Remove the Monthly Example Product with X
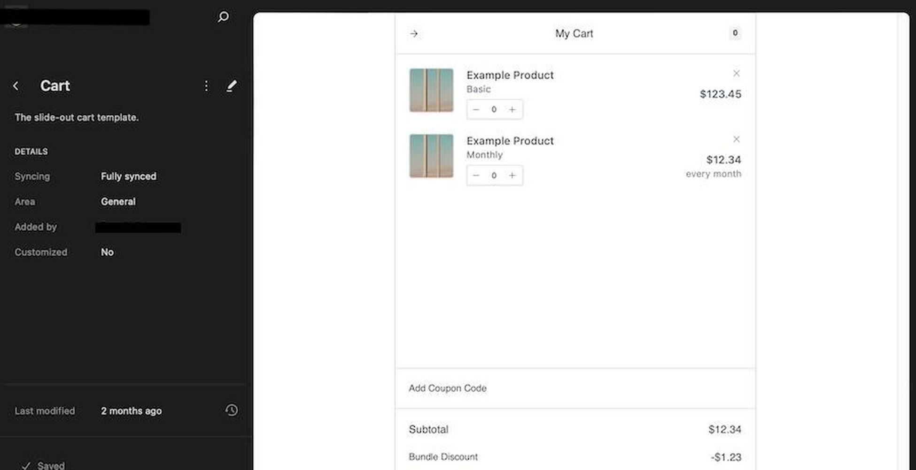The image size is (916, 470). (x=737, y=139)
